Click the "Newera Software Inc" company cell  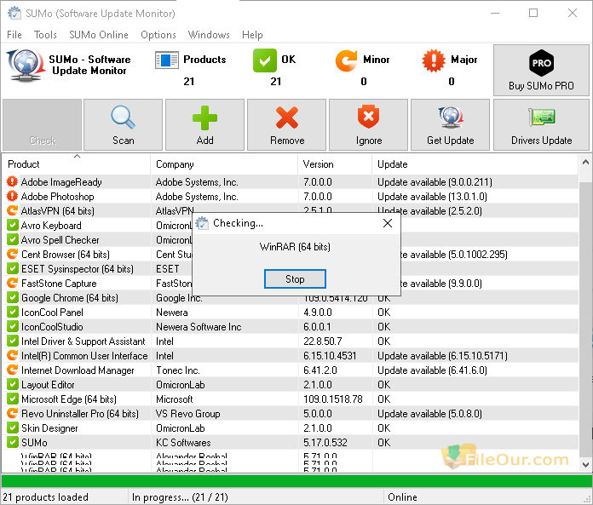(199, 326)
